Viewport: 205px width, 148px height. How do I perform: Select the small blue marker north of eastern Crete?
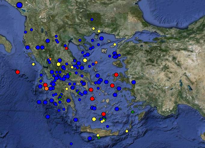click(x=108, y=126)
